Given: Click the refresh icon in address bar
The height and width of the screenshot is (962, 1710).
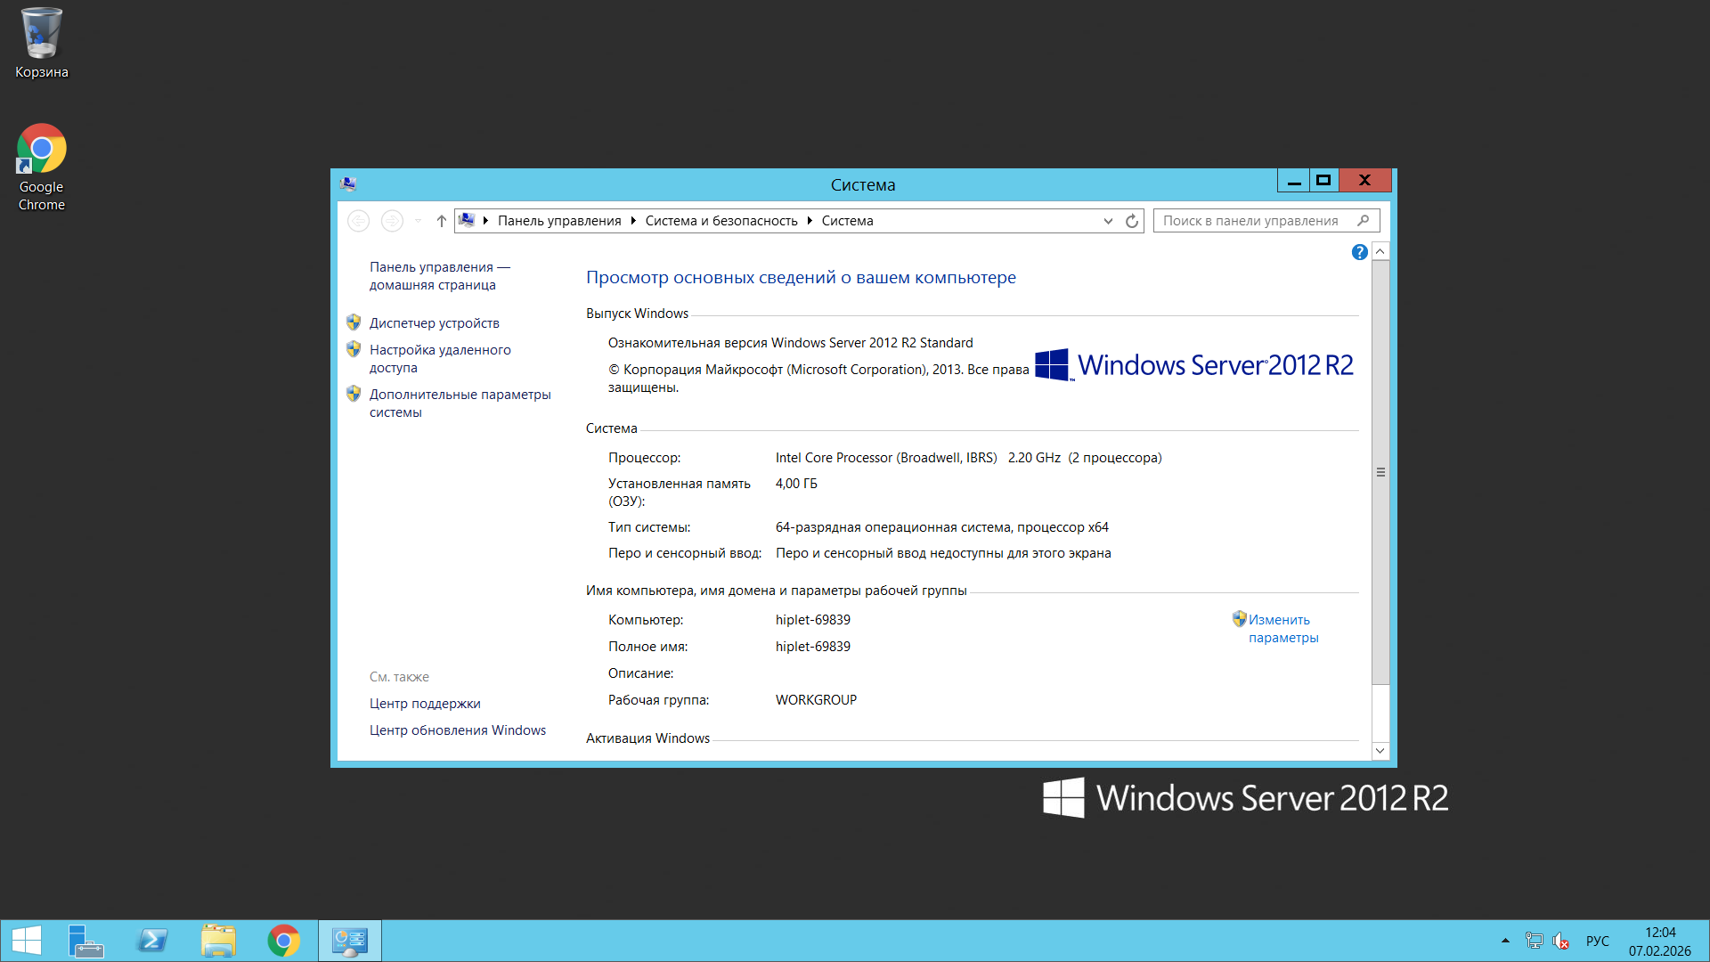Looking at the screenshot, I should 1132,221.
